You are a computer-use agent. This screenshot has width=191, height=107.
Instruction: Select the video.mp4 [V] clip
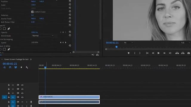tap(69, 97)
